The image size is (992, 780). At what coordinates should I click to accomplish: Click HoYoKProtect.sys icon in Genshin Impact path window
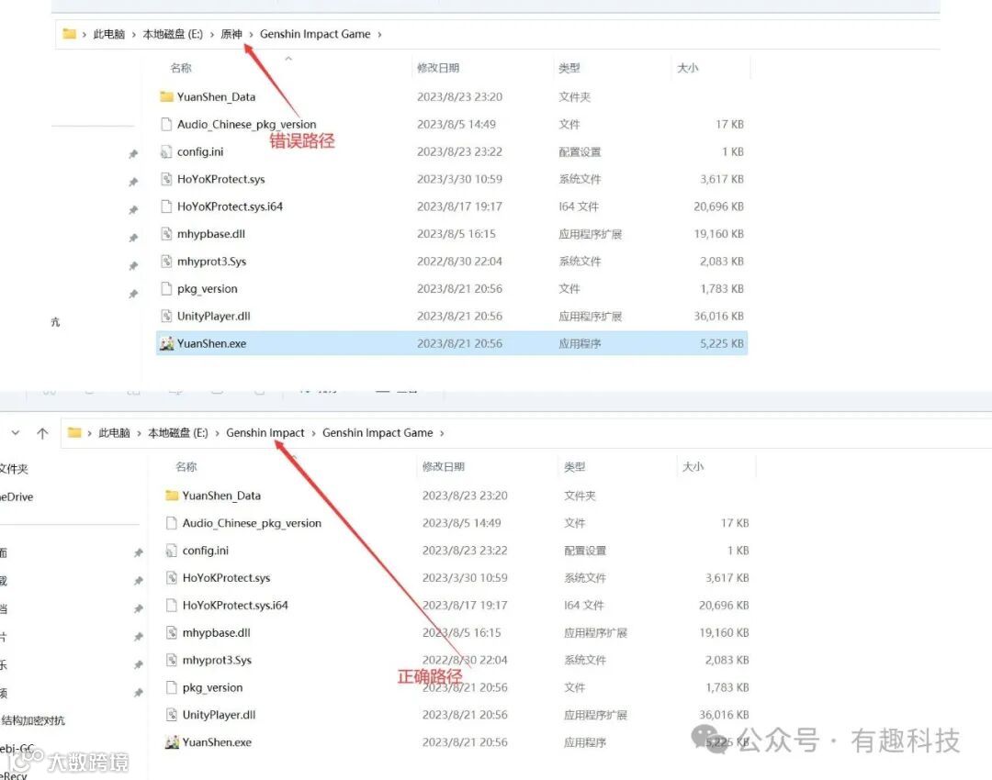(x=172, y=578)
